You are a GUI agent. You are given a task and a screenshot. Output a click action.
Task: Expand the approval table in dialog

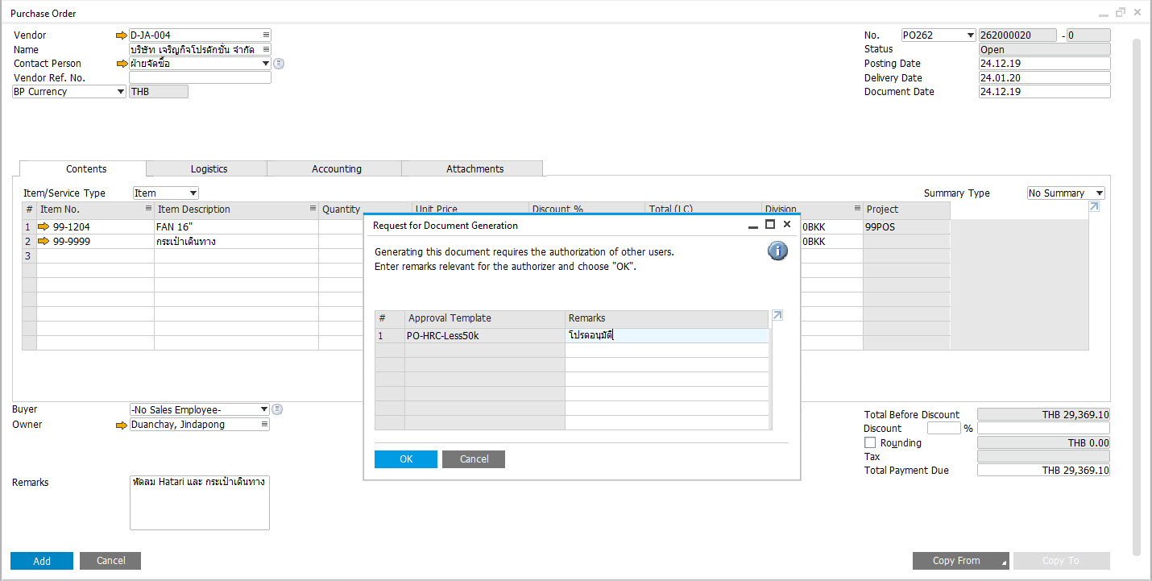tap(777, 316)
